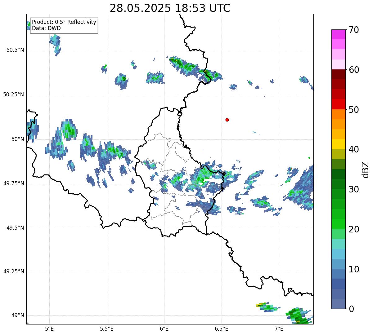Select the plot title 28.05.2025 18:53 UTC
Screen dimensions: 373x335
[x=170, y=8]
